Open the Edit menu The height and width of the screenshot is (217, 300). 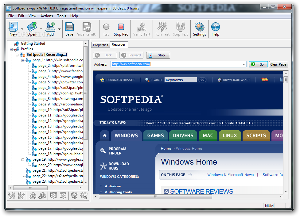pos(21,16)
